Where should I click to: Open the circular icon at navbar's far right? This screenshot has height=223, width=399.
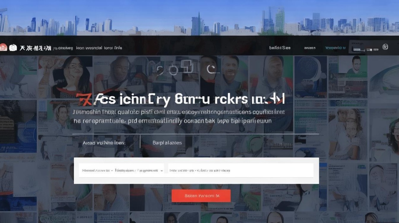pos(385,47)
